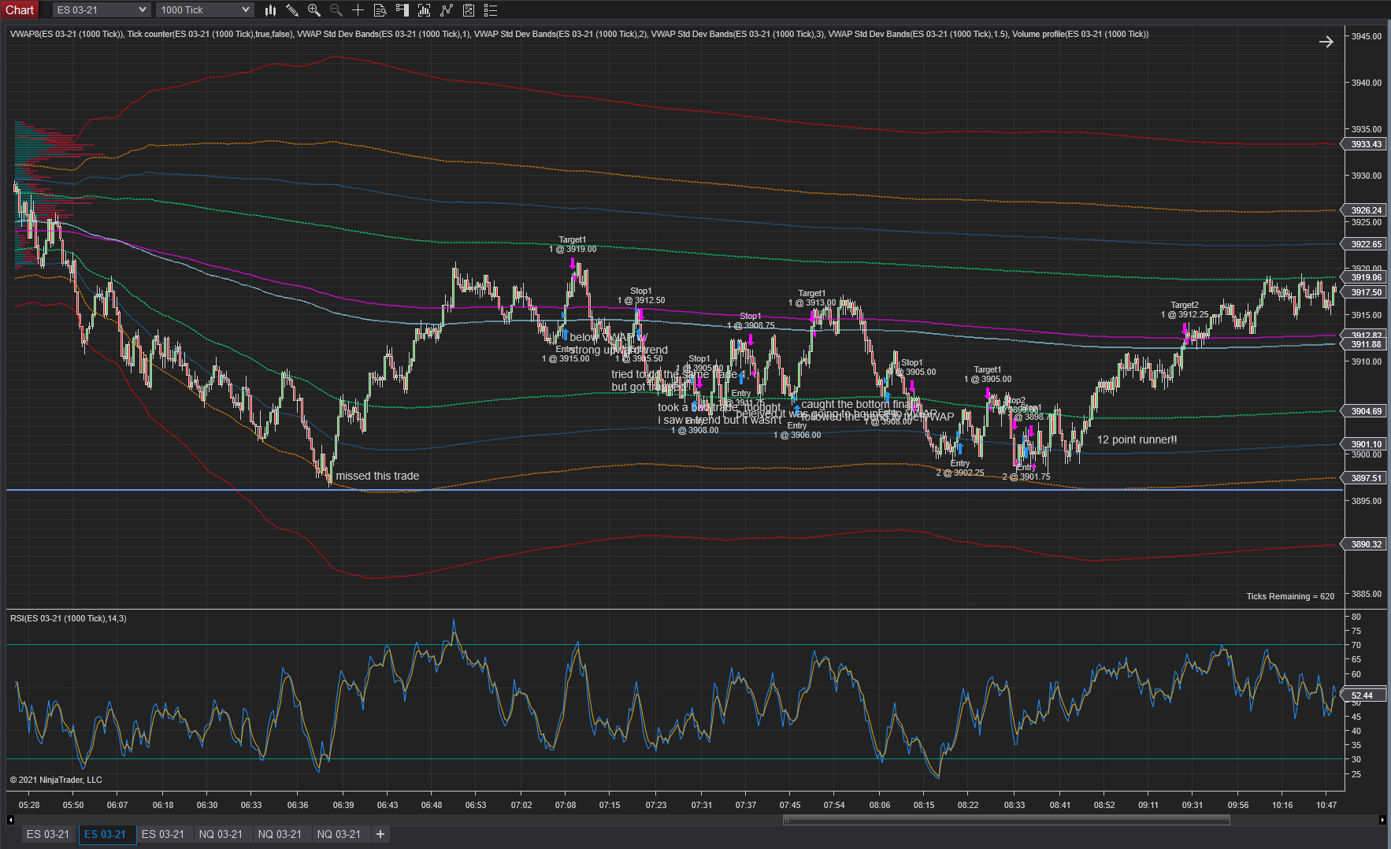
Task: Click the scrollbar left arrow button
Action: point(10,820)
